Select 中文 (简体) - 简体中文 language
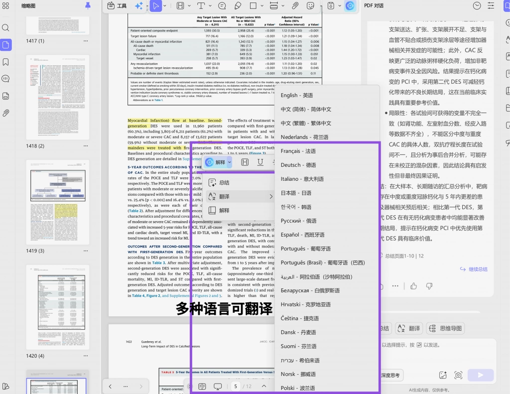Screen dimensions: 510x394 click(x=327, y=109)
